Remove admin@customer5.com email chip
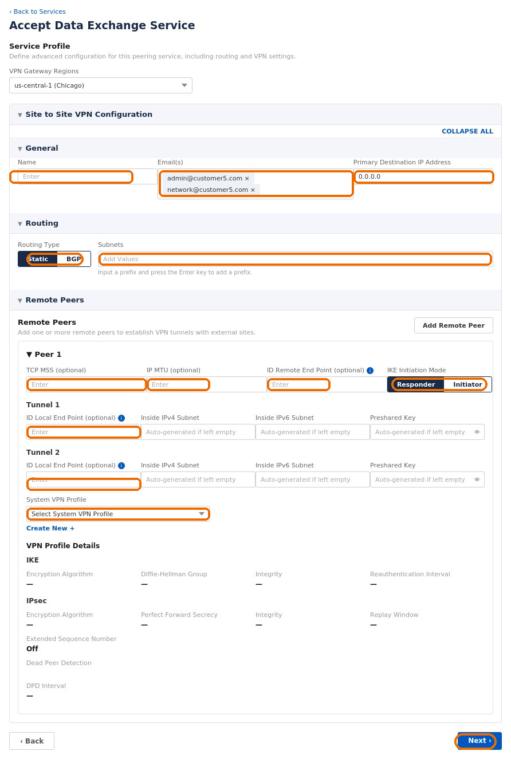This screenshot has width=511, height=759. point(247,179)
